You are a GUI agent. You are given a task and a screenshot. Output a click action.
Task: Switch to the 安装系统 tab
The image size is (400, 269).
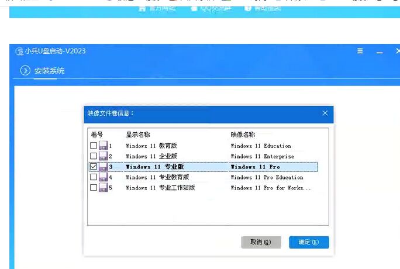tap(49, 71)
